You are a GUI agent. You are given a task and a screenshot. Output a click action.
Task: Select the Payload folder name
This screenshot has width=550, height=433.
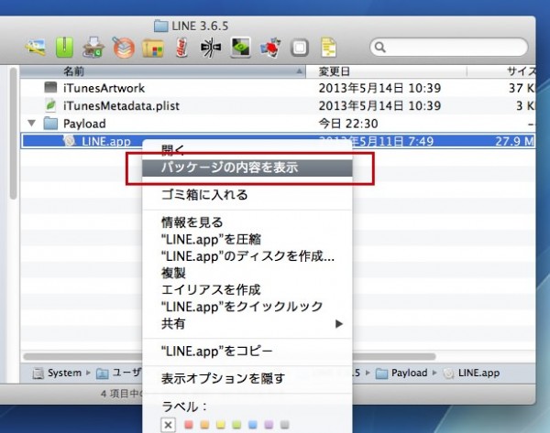[x=84, y=124]
